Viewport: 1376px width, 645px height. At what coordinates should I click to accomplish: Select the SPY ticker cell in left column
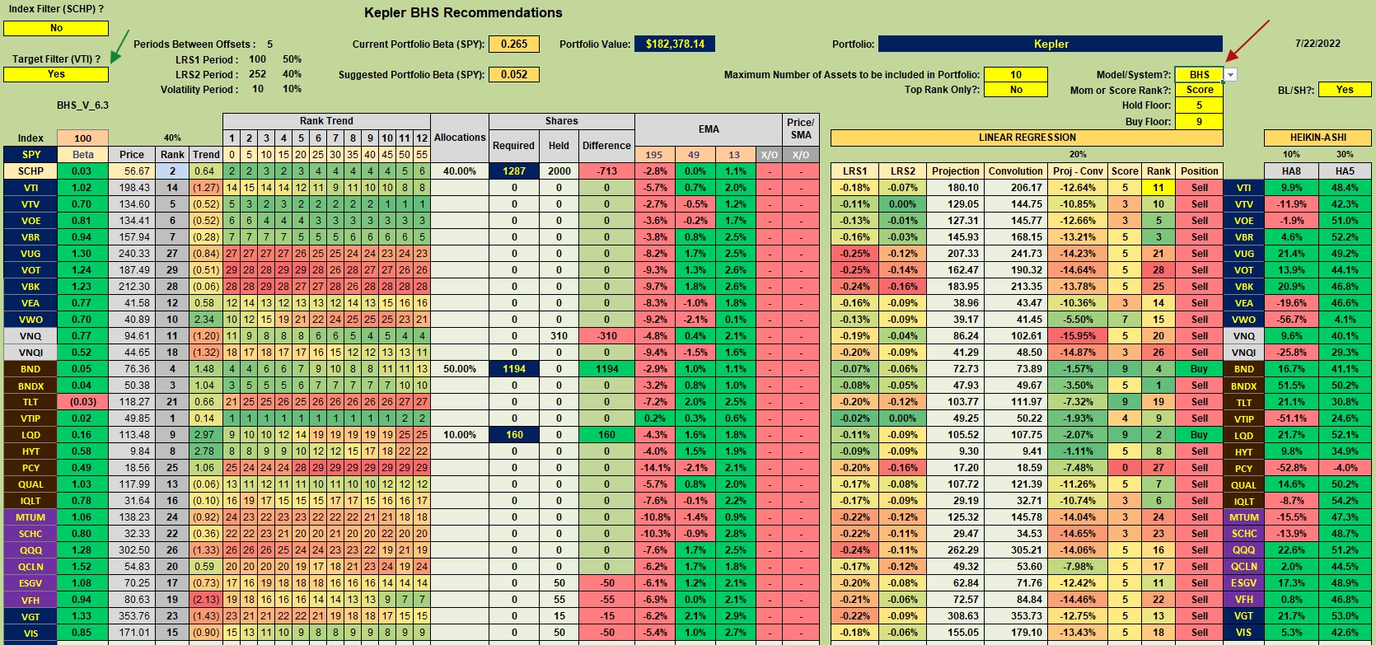pos(30,155)
